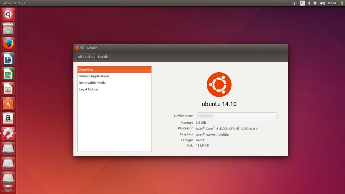Go back to All Settings

pos(86,57)
